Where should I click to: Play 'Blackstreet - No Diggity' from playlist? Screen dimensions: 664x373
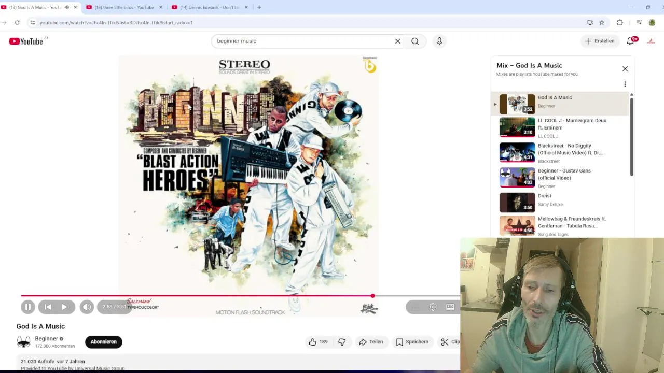560,153
